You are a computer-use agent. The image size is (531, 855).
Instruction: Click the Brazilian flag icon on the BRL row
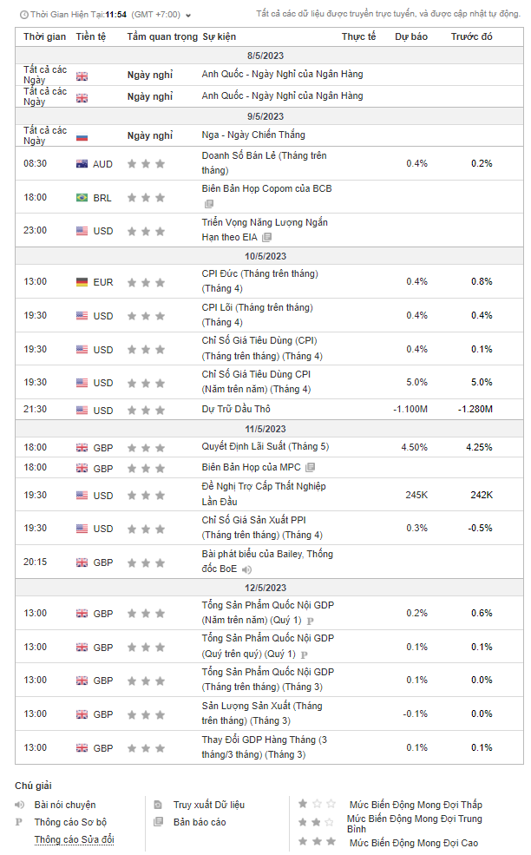82,198
